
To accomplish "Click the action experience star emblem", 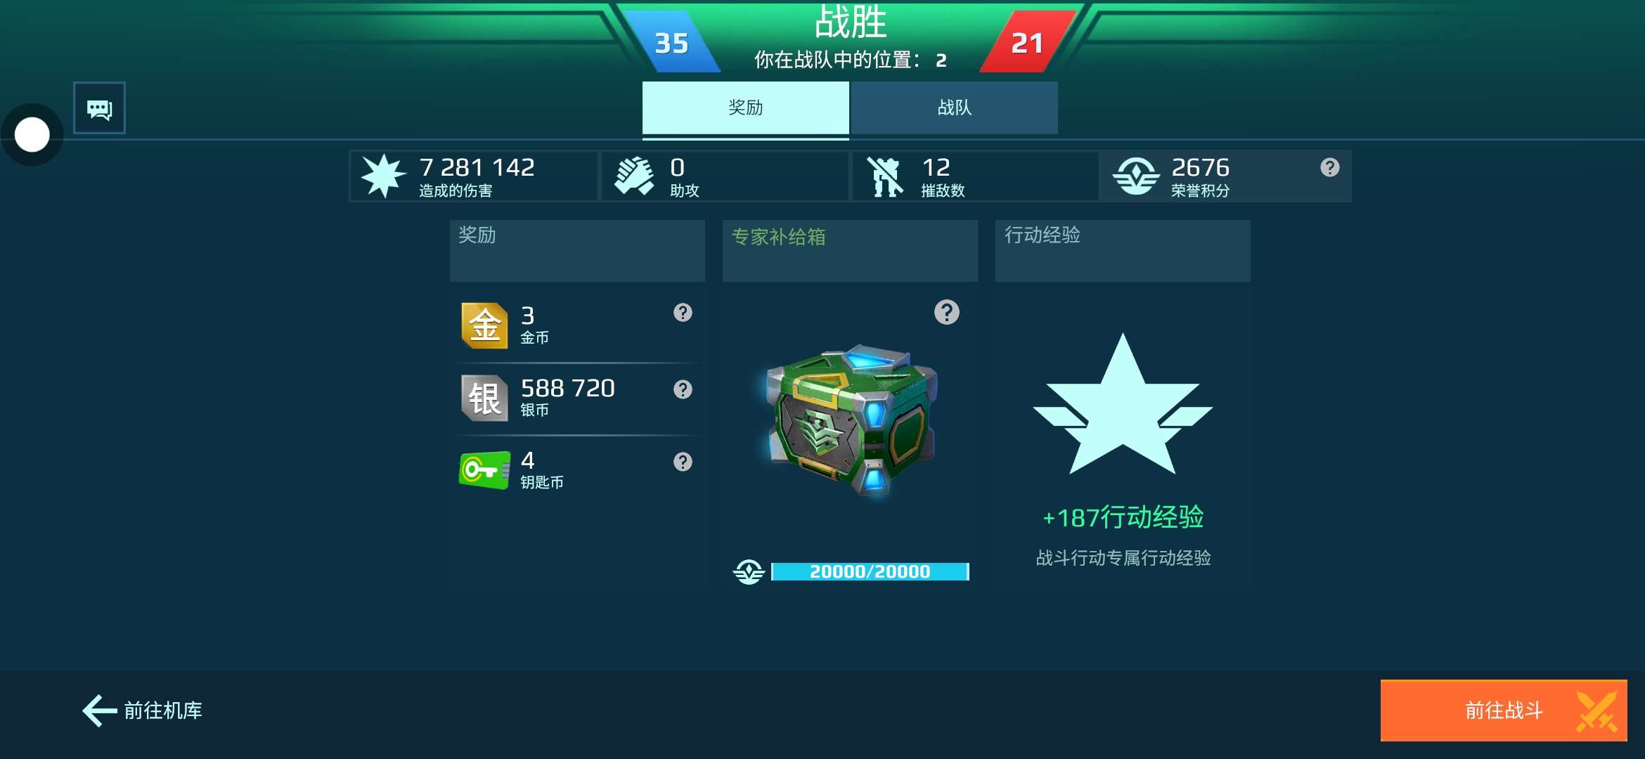I will [x=1123, y=405].
